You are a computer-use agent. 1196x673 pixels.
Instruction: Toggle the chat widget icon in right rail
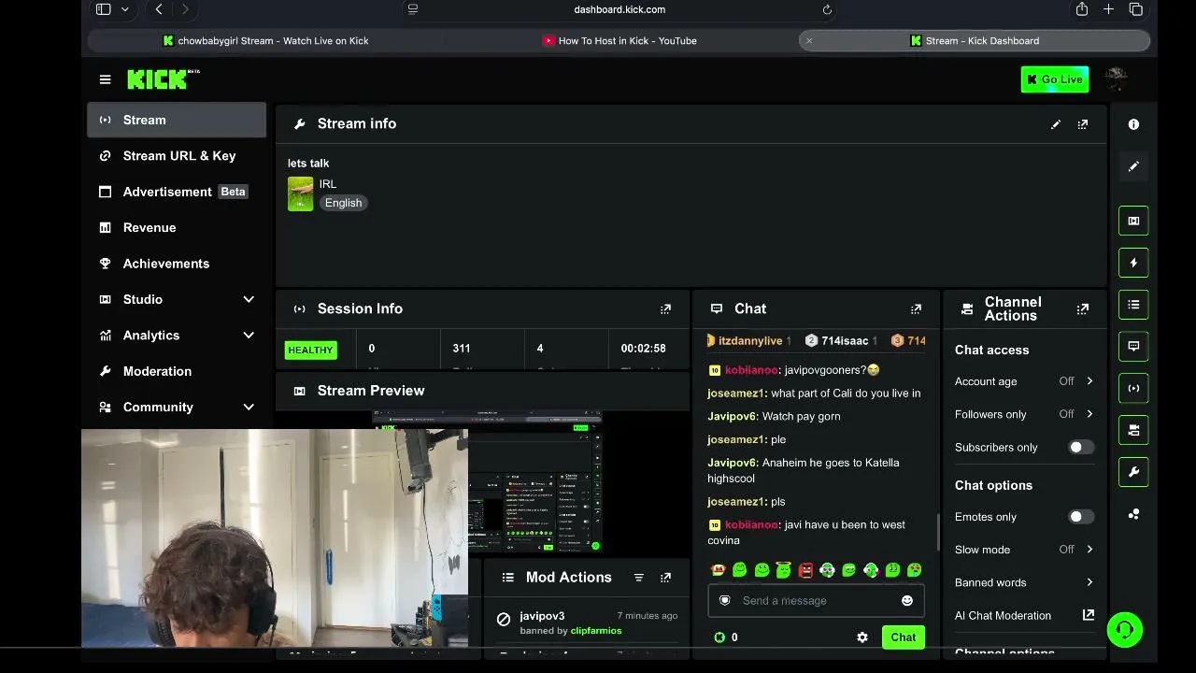pyautogui.click(x=1133, y=346)
